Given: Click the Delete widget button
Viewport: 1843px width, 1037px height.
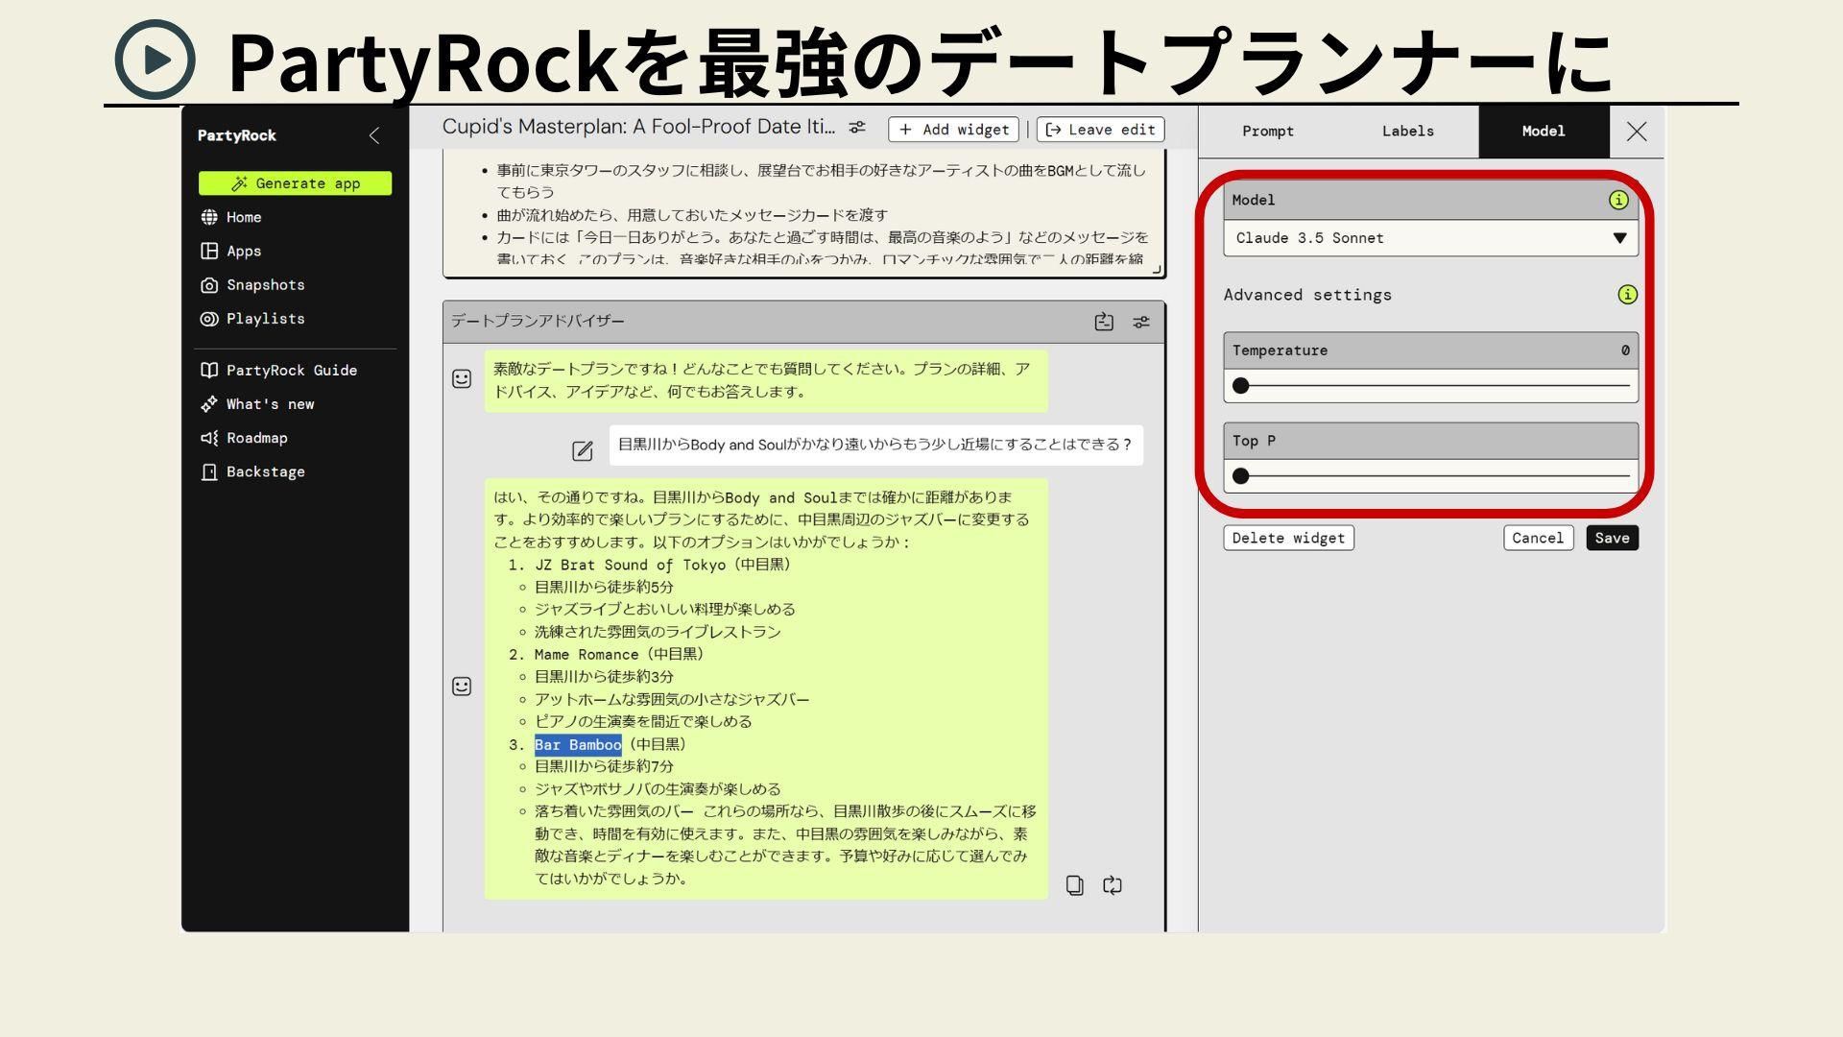Looking at the screenshot, I should pos(1288,538).
